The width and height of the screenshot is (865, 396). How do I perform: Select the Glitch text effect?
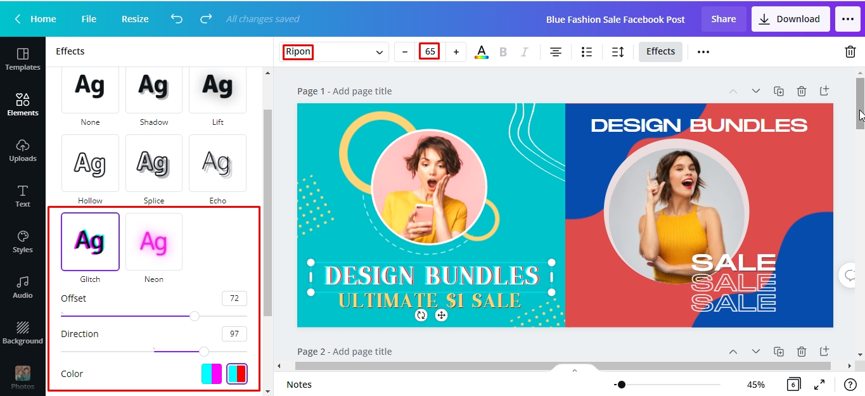pyautogui.click(x=90, y=241)
